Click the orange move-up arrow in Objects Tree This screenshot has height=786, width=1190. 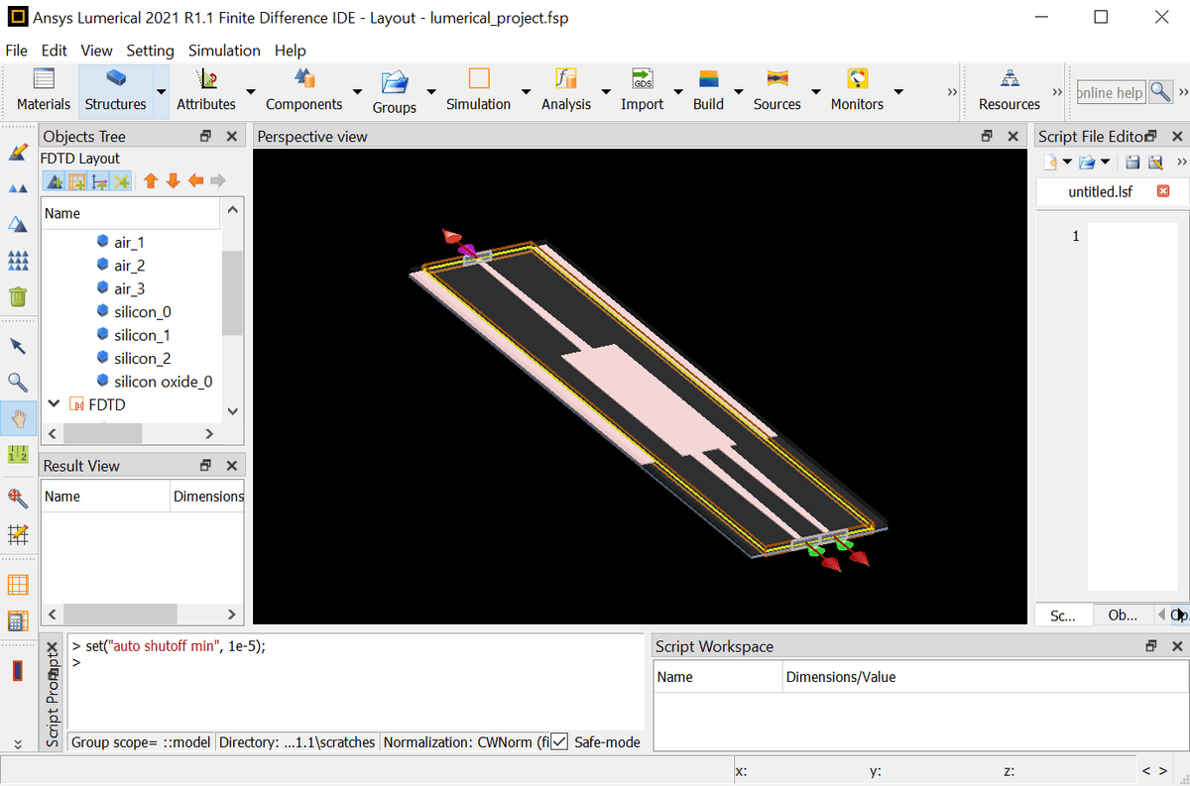point(151,180)
